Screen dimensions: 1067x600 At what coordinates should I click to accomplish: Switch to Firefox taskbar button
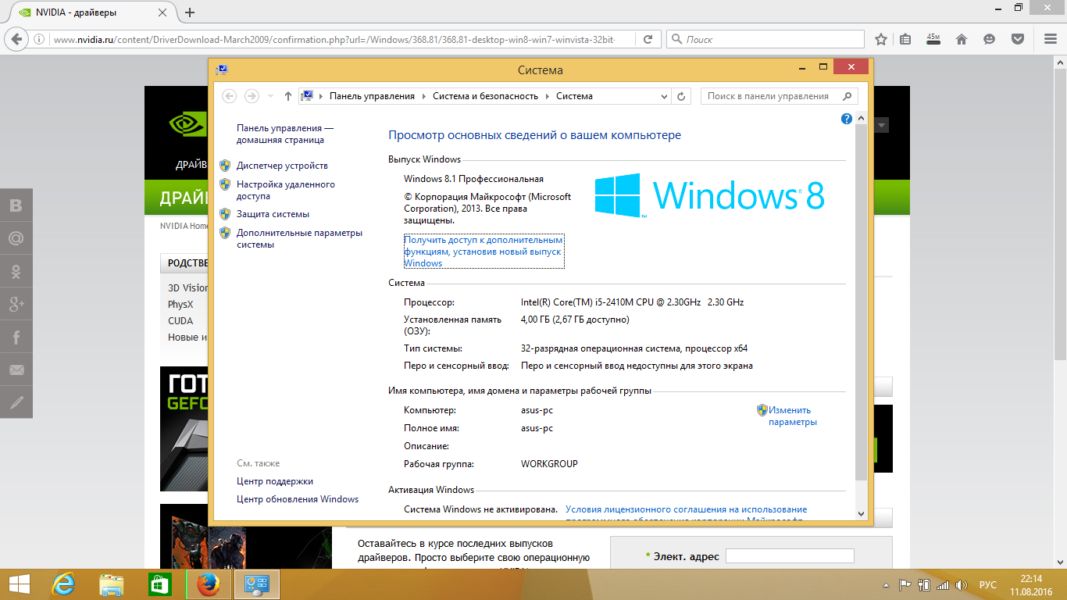[x=207, y=584]
